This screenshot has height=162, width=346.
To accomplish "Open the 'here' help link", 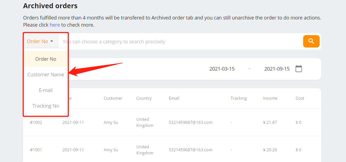I will coord(55,25).
